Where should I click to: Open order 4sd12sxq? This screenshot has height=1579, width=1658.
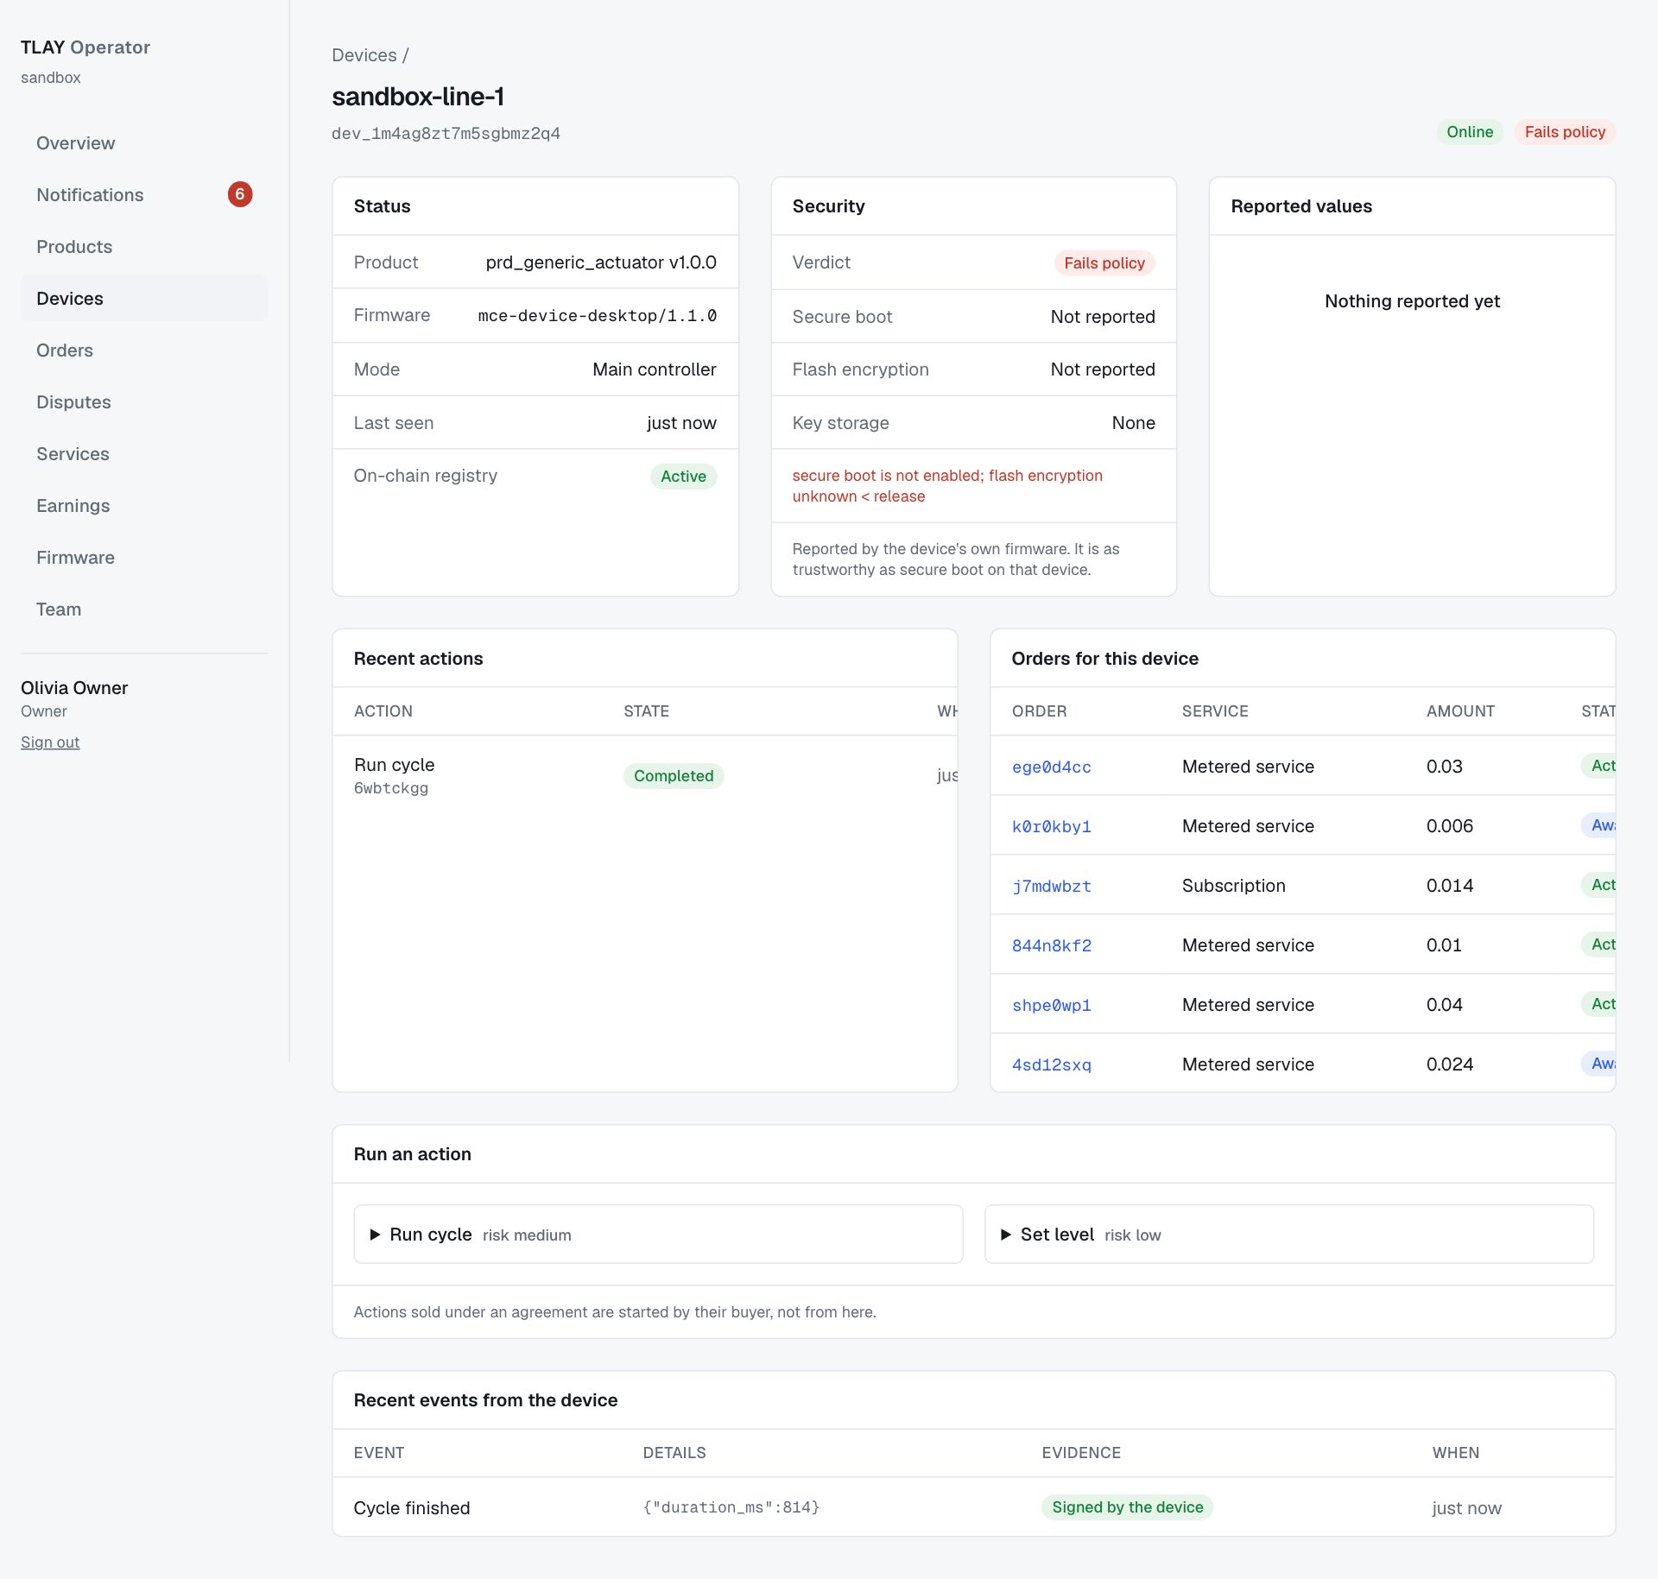click(1051, 1065)
